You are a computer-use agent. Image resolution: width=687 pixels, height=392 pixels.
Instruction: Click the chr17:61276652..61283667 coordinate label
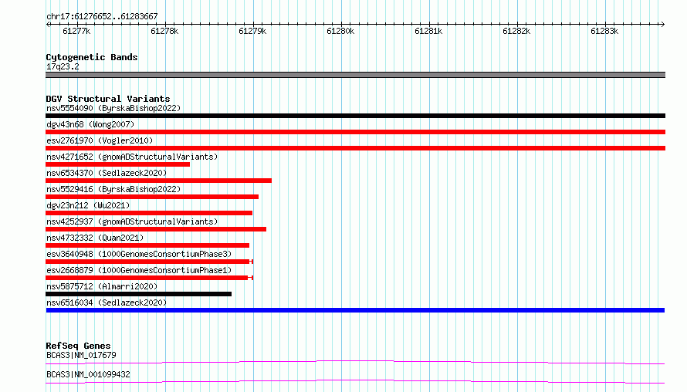(x=102, y=16)
